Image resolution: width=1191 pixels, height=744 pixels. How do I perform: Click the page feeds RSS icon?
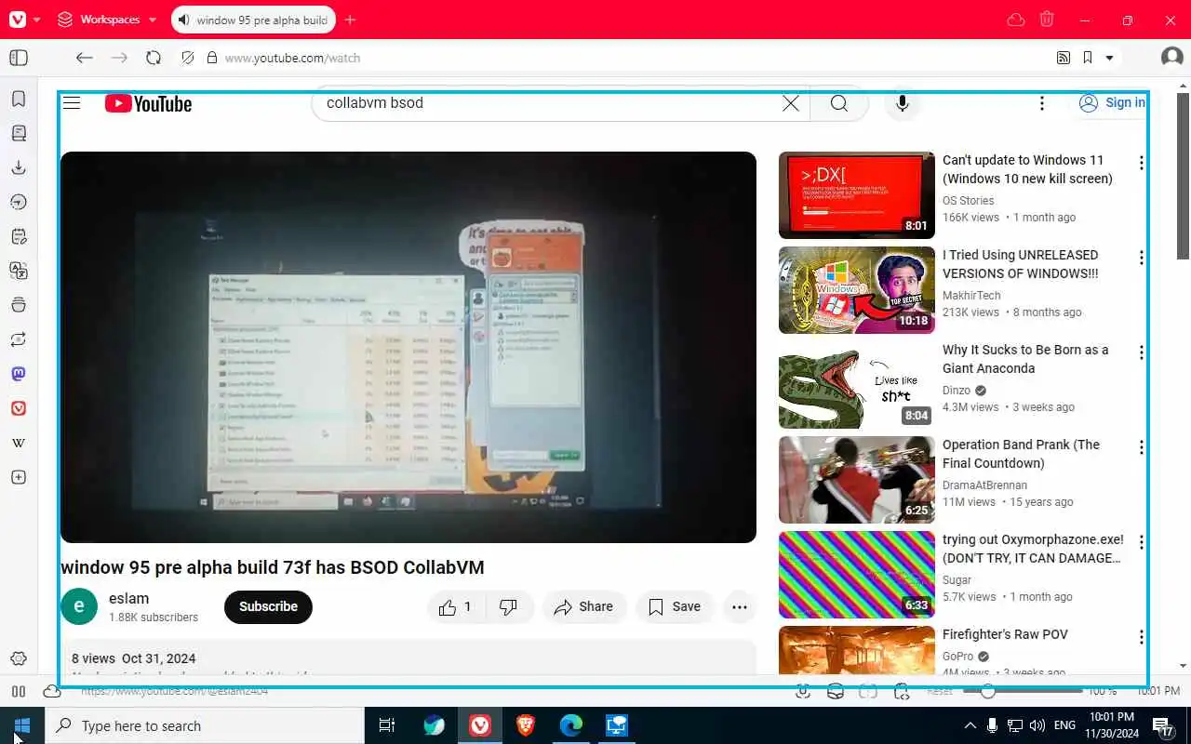1064,58
